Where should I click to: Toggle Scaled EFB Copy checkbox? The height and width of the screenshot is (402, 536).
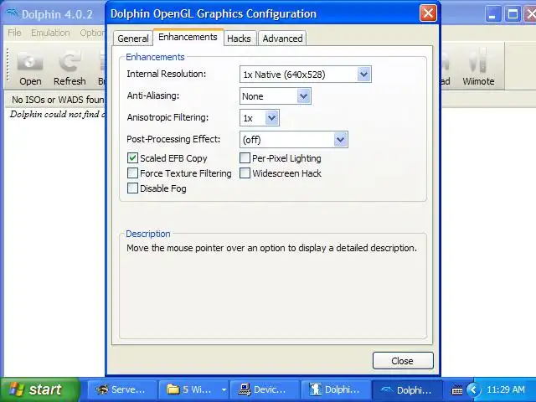click(132, 158)
